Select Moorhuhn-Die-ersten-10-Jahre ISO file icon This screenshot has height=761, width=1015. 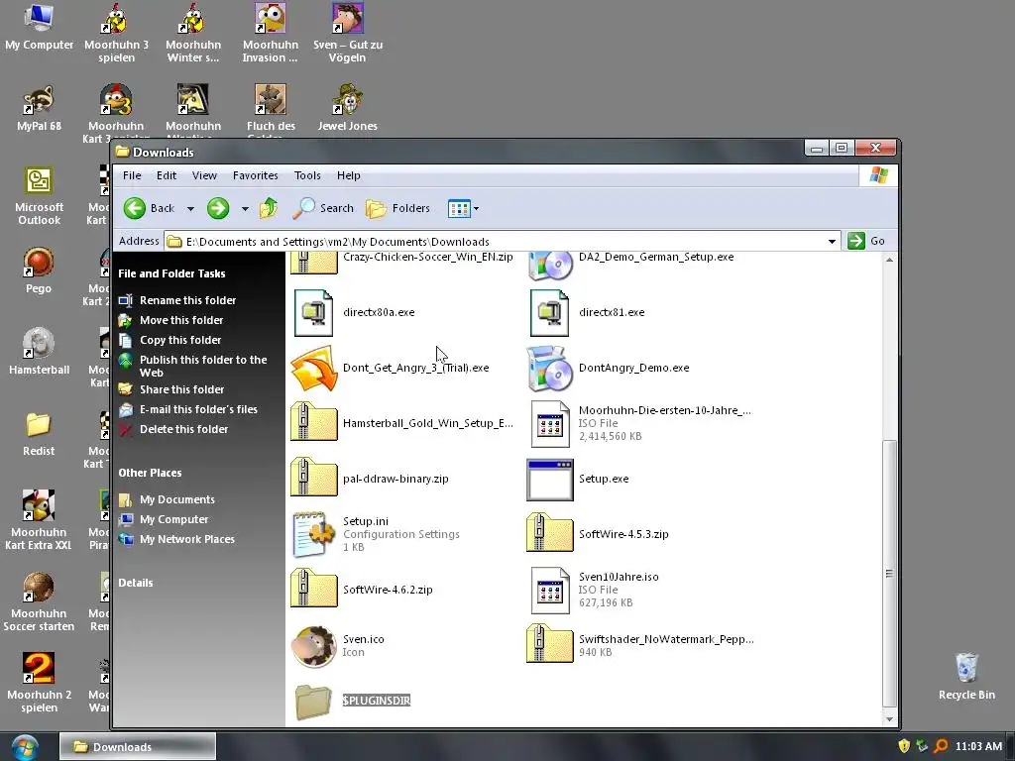tap(549, 424)
